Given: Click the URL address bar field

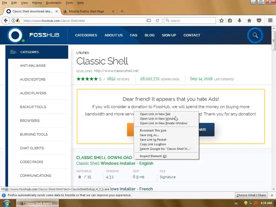Looking at the screenshot, I should tap(84, 20).
